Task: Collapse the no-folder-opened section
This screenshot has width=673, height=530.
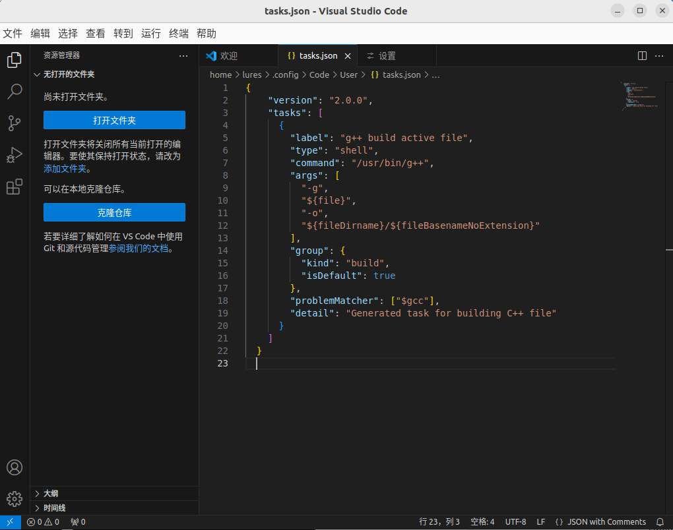Action: pos(37,74)
